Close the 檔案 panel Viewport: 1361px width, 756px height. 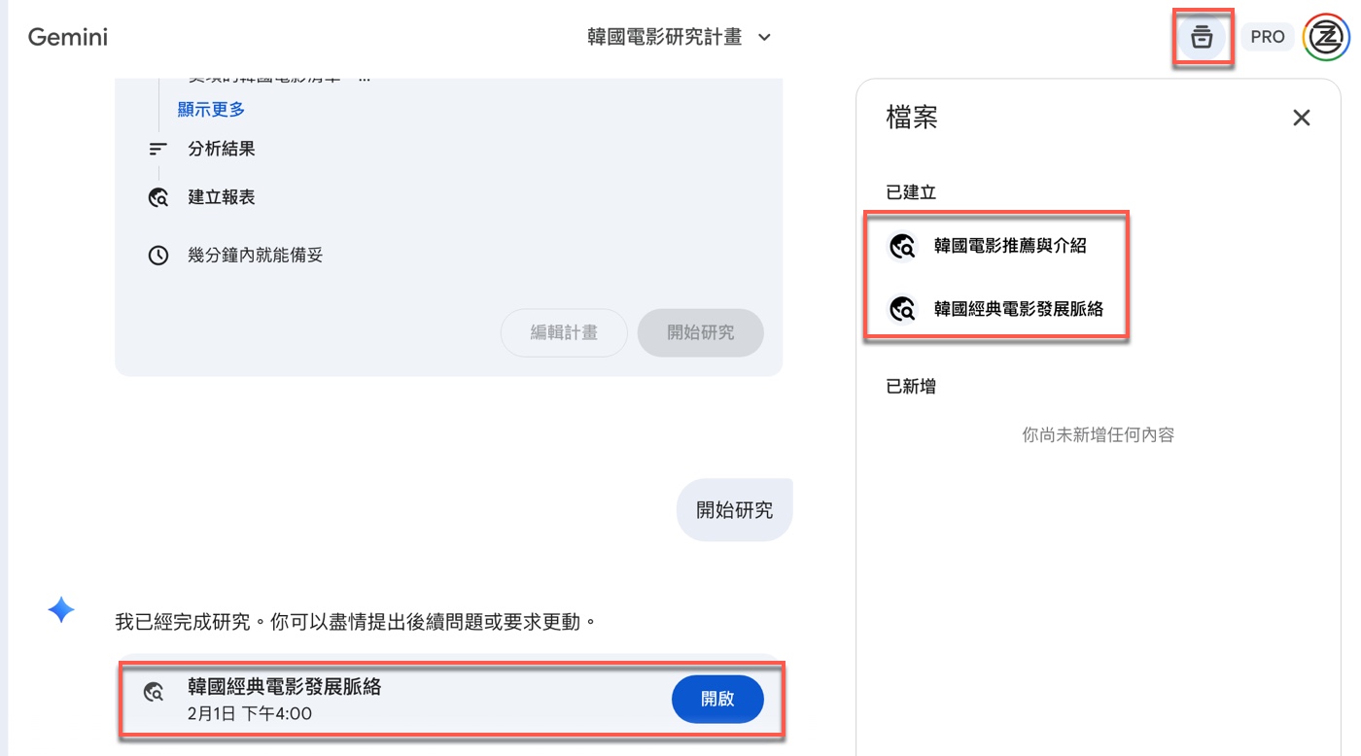coord(1302,118)
